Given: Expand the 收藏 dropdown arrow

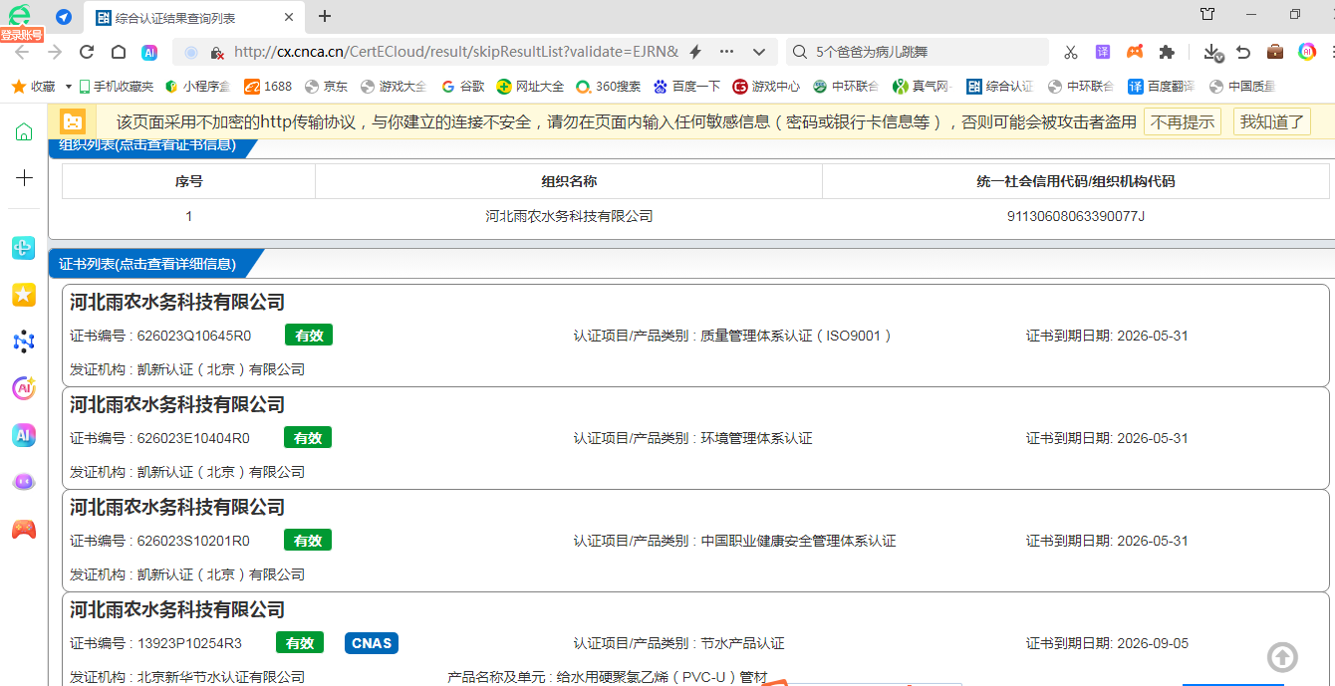Looking at the screenshot, I should click(69, 87).
